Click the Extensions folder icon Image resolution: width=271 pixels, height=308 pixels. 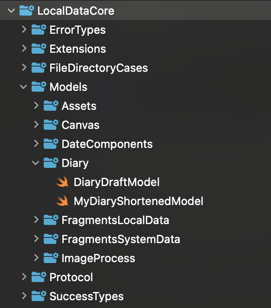pos(39,49)
